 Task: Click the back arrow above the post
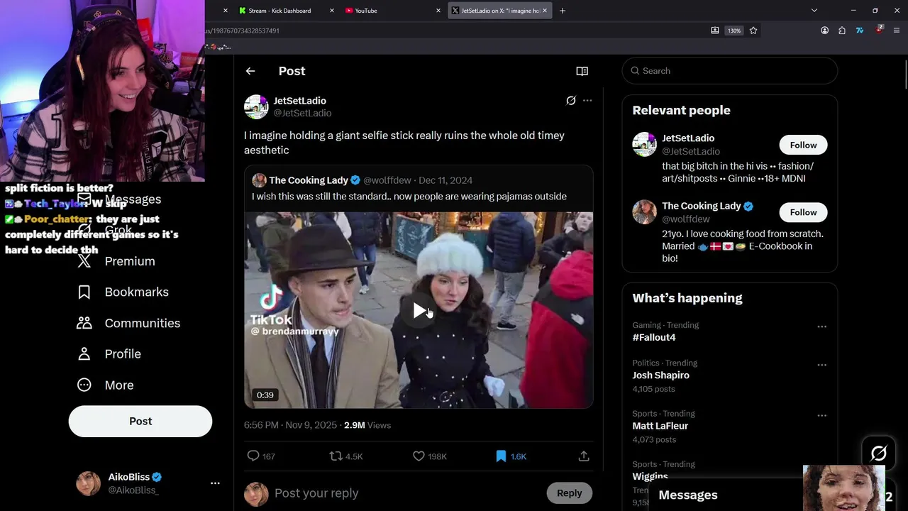pyautogui.click(x=250, y=71)
